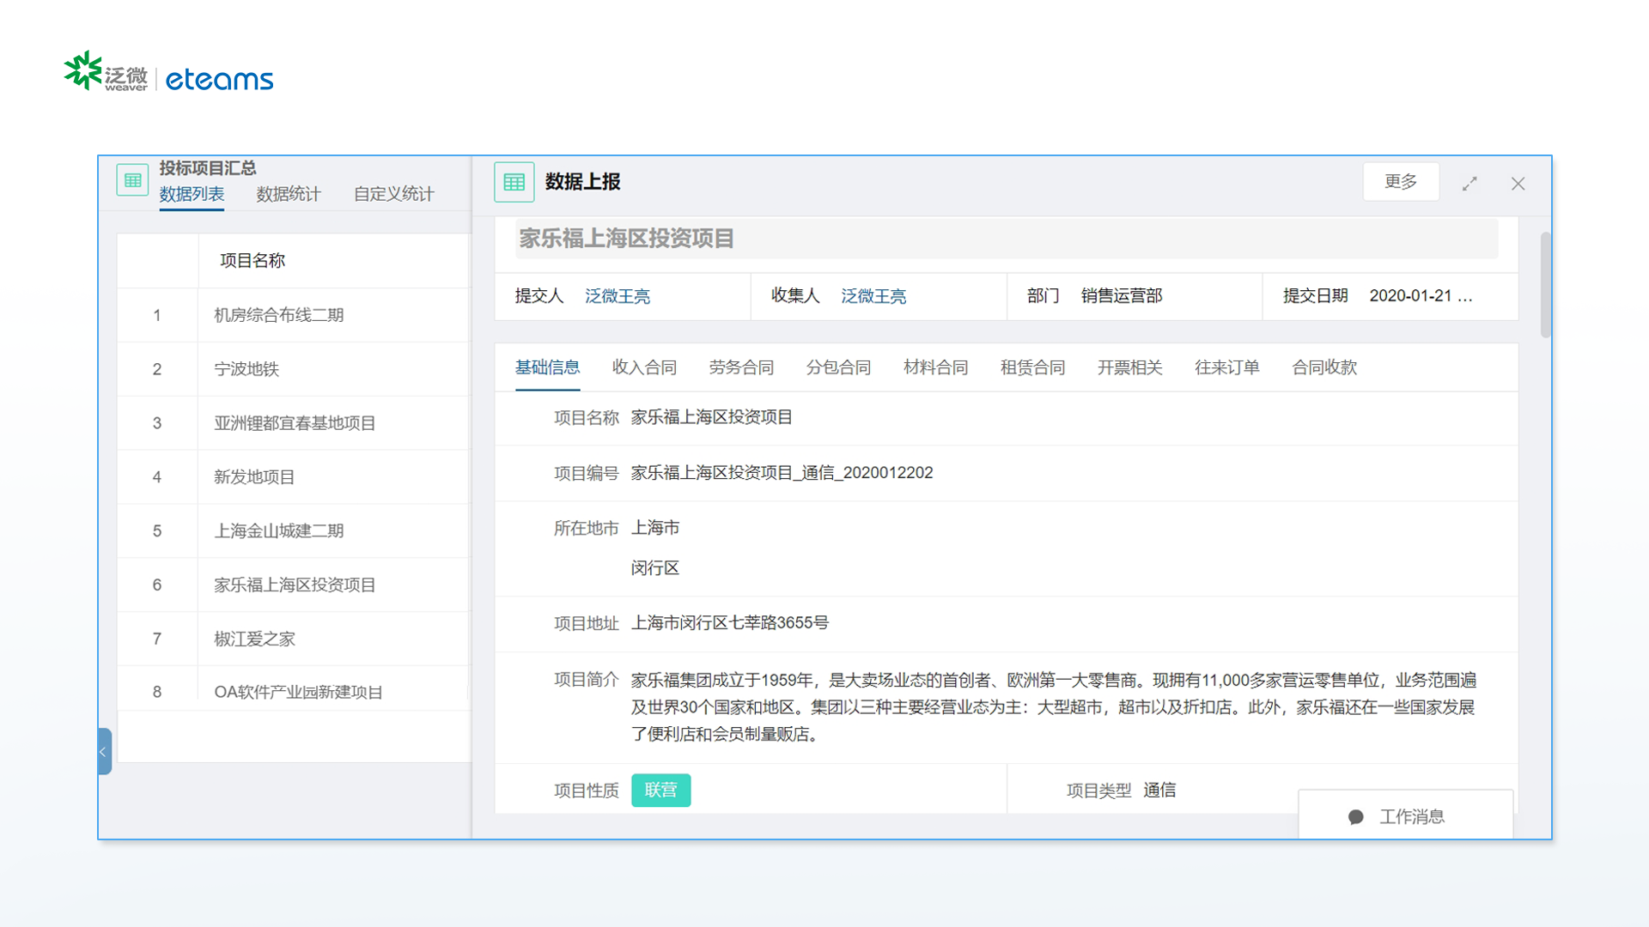Open the 工作消息 button

point(1405,816)
